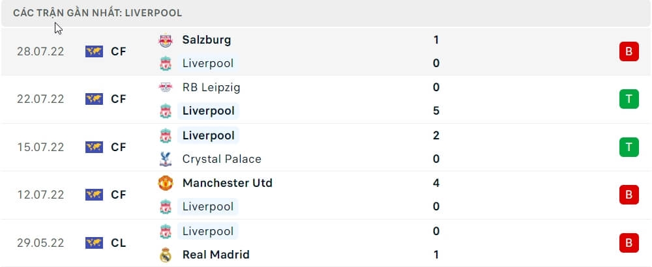This screenshot has height=267, width=652.
Task: Open the Manchester Utd team link
Action: coord(228,183)
